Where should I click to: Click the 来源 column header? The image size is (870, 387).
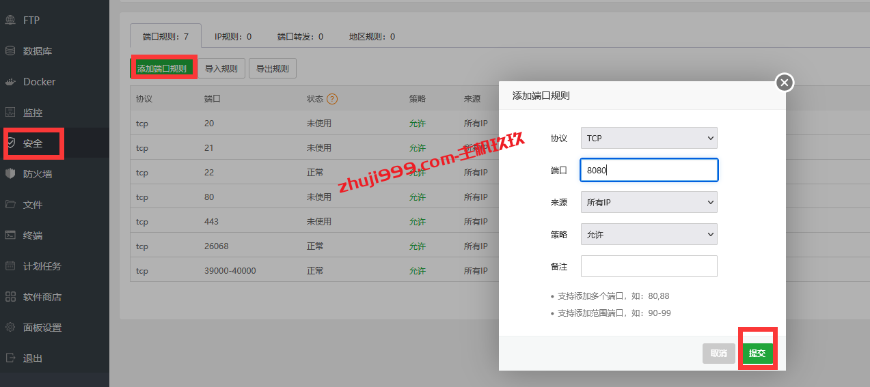pyautogui.click(x=472, y=98)
